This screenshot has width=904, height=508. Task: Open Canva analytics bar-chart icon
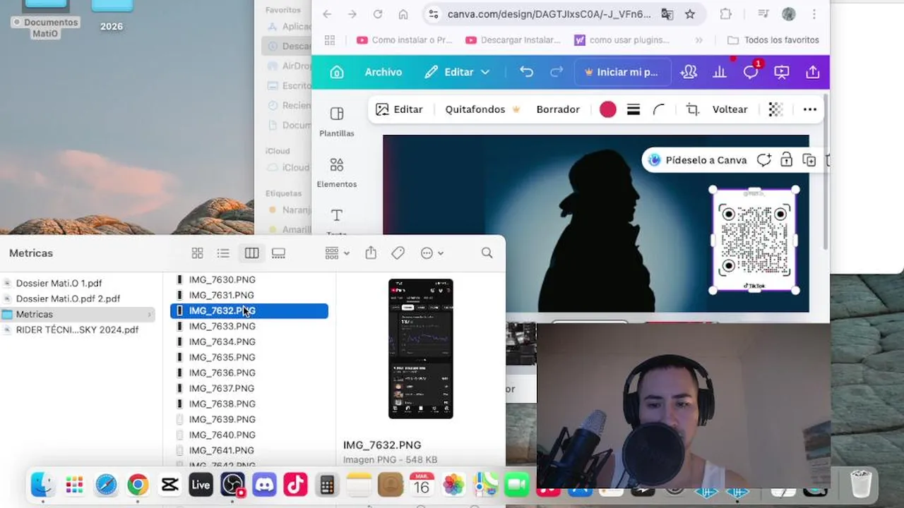[x=720, y=72]
